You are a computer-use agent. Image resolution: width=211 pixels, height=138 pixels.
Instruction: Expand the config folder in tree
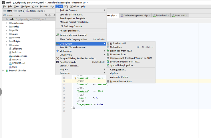6,27
